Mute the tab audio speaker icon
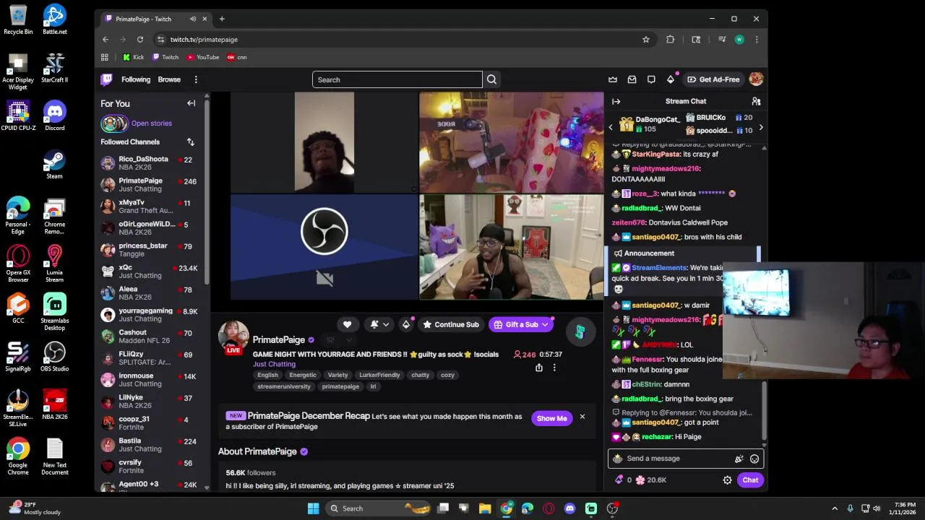The image size is (925, 520). coord(192,19)
